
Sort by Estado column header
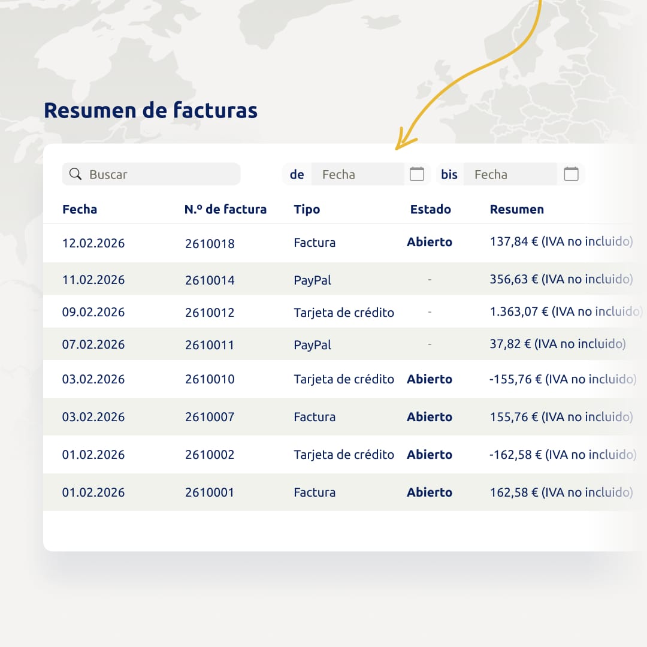430,209
